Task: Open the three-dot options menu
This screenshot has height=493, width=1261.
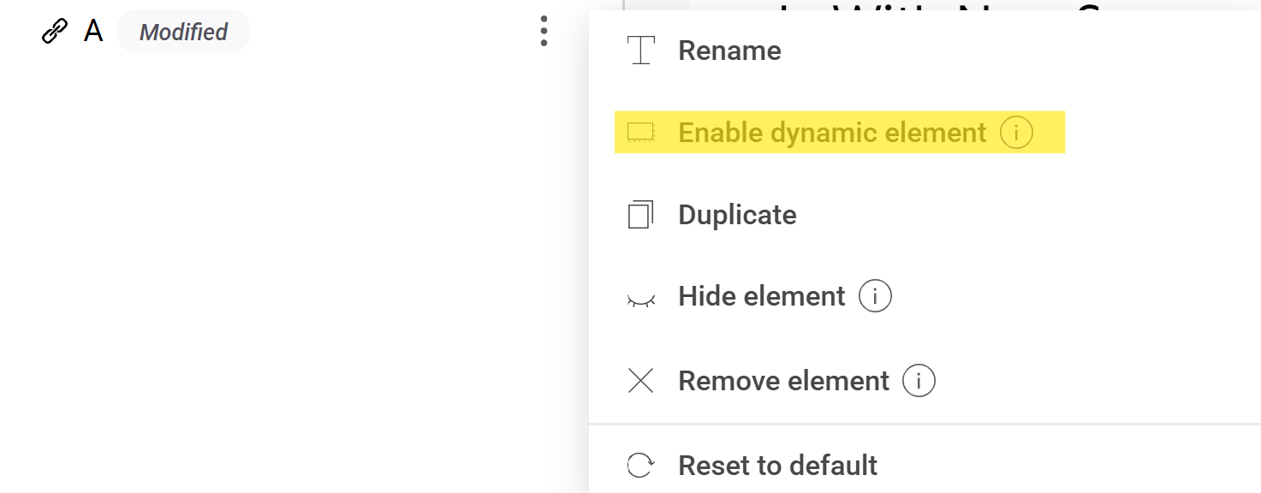Action: (x=544, y=32)
